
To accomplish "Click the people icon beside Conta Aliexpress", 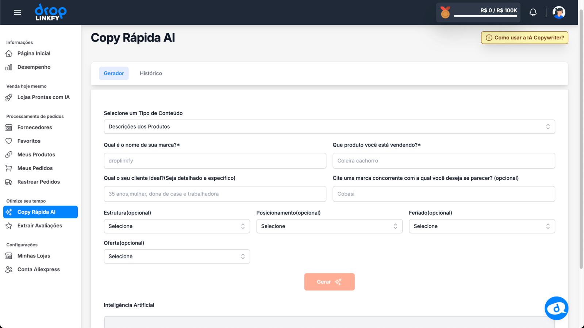I will 9,270.
